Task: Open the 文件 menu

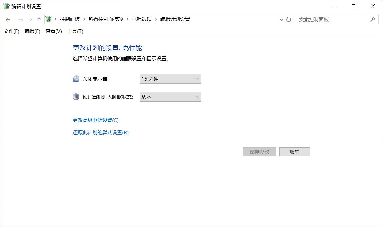Action: [11, 31]
